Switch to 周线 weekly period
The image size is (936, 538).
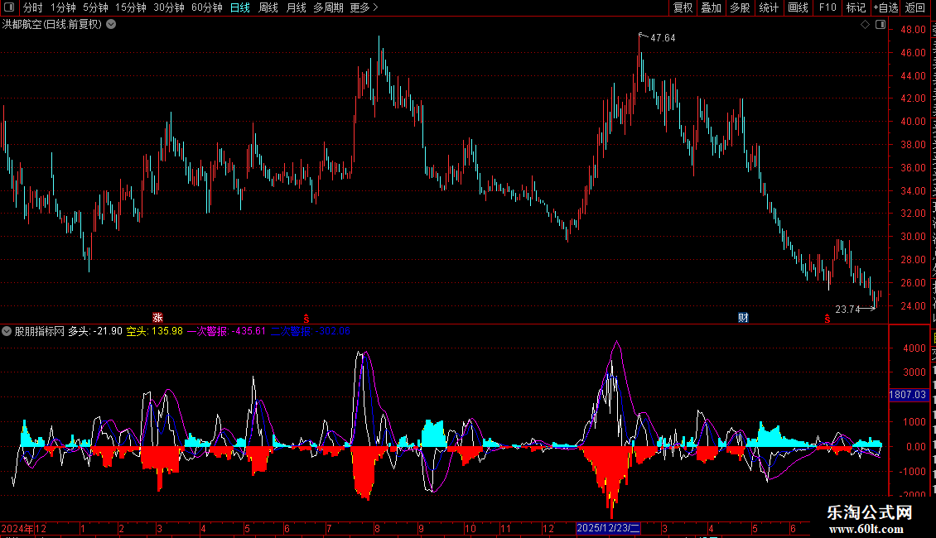pos(268,7)
